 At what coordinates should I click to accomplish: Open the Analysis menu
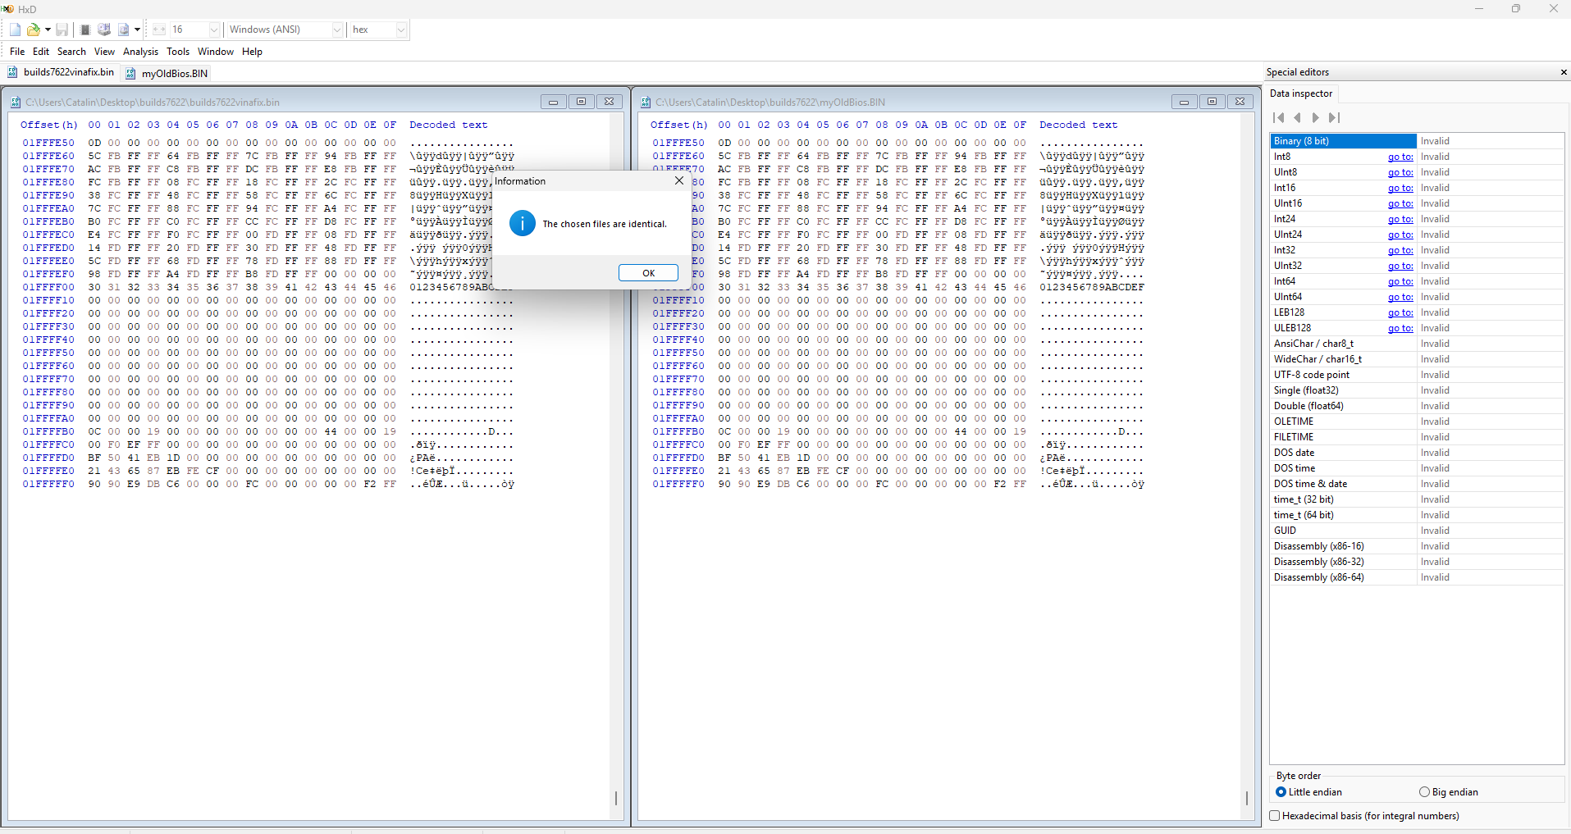click(x=140, y=51)
